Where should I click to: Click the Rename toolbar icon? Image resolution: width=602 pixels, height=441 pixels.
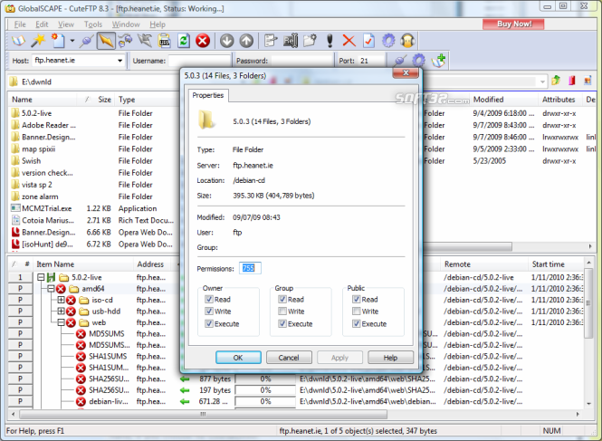point(291,41)
